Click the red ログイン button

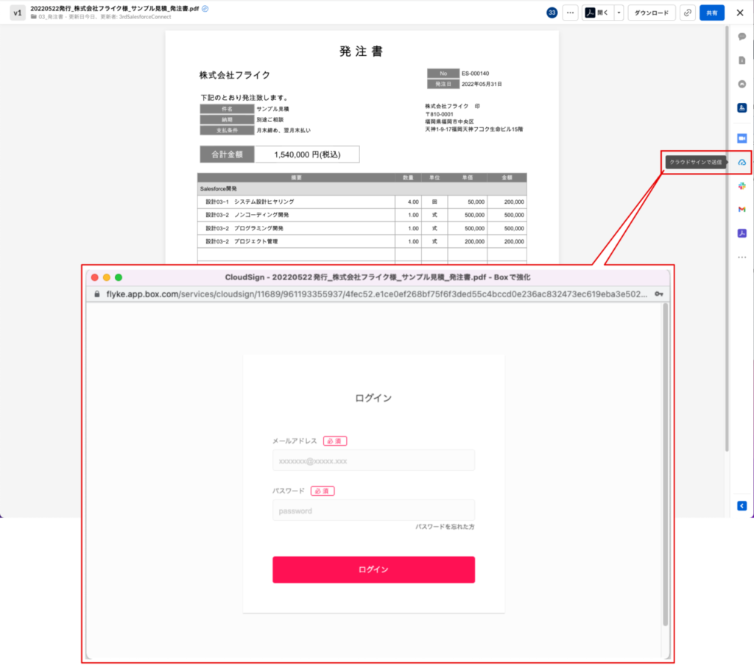coord(373,569)
